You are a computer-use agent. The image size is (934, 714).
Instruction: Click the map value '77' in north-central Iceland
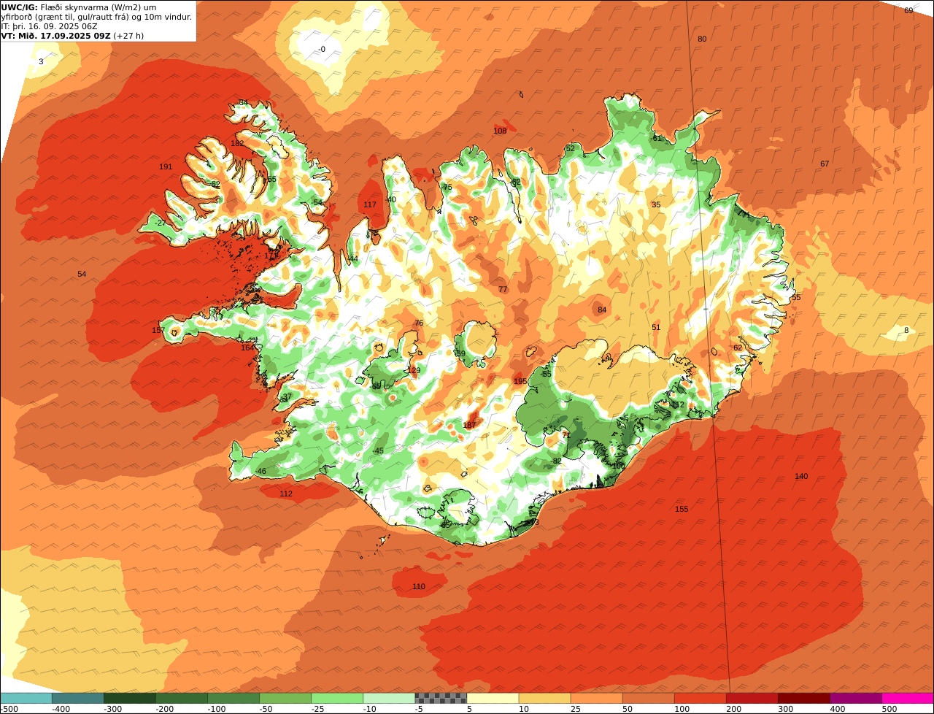tap(503, 290)
